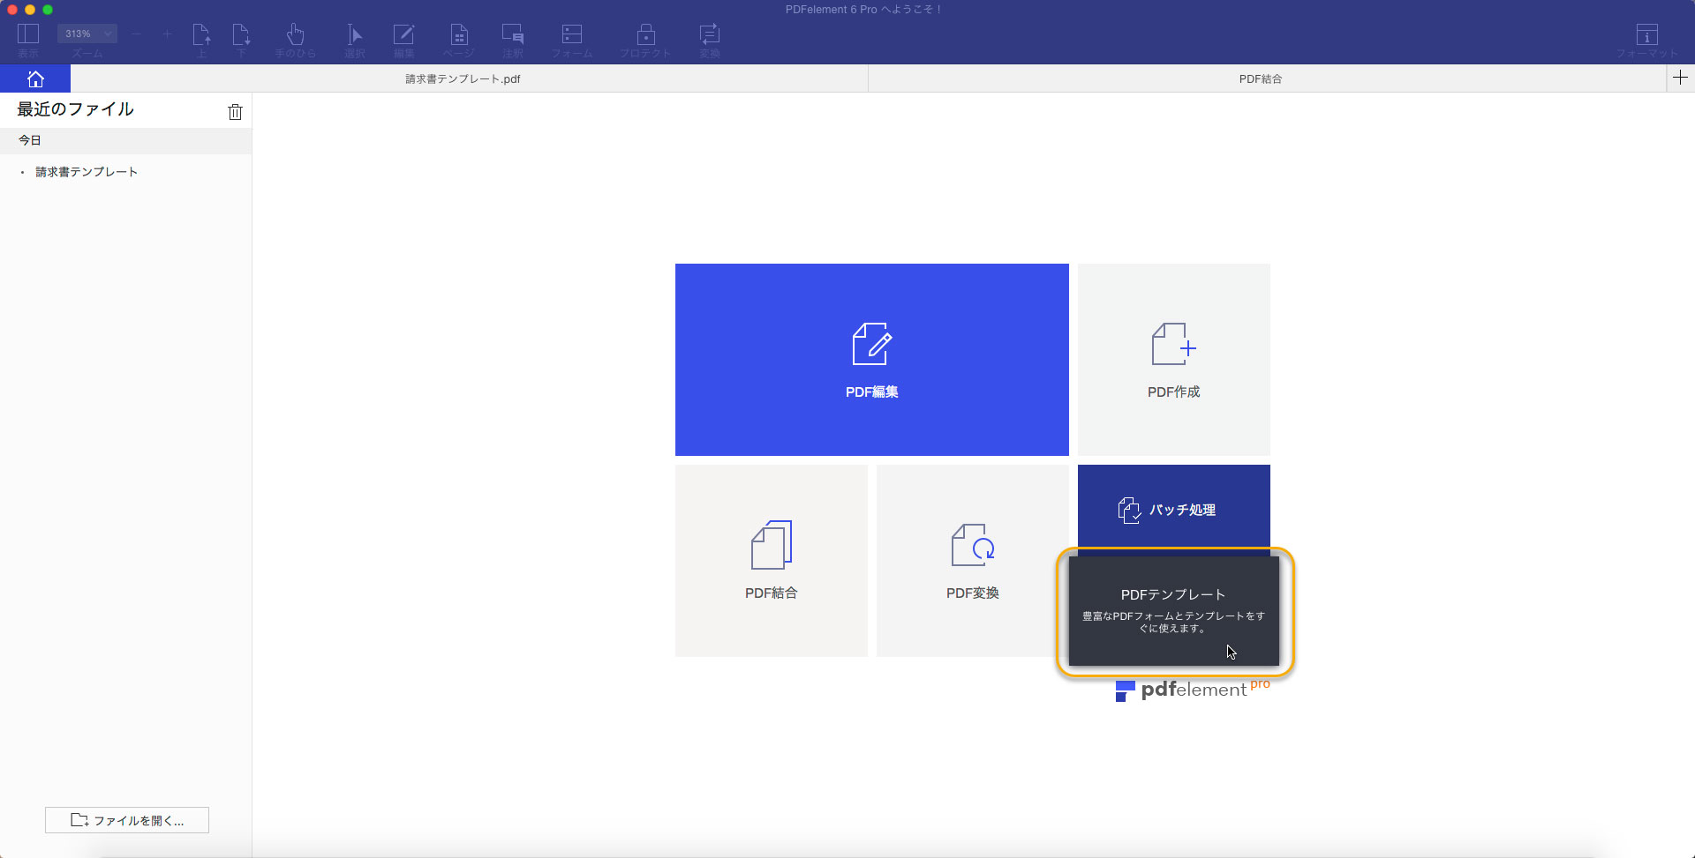The width and height of the screenshot is (1695, 858).
Task: Open the 313% zoom dropdown
Action: pos(87,34)
